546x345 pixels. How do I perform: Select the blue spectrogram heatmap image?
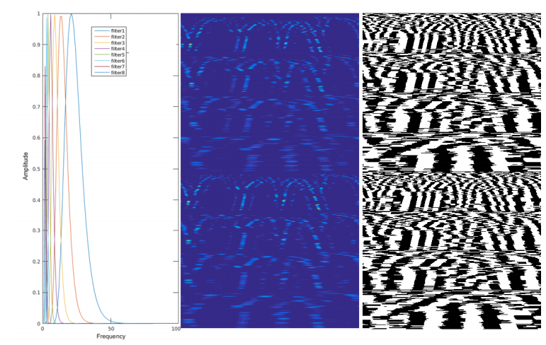click(270, 170)
